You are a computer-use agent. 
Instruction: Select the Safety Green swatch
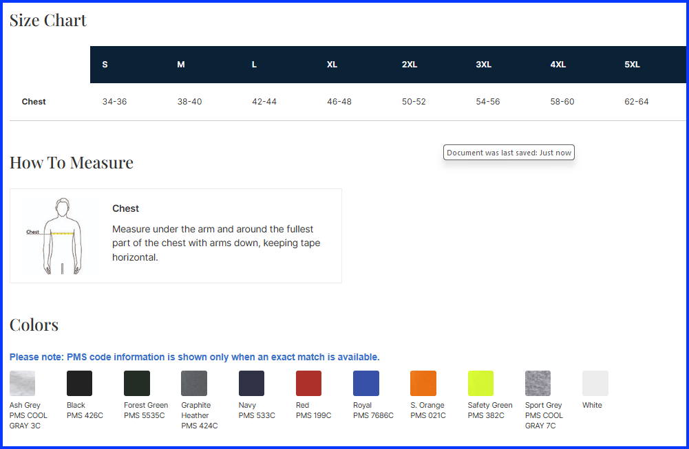[480, 383]
